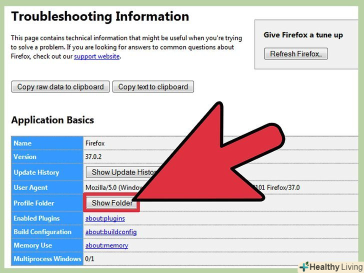This screenshot has width=364, height=273.
Task: Click Copy text to clipboard button
Action: click(x=153, y=87)
